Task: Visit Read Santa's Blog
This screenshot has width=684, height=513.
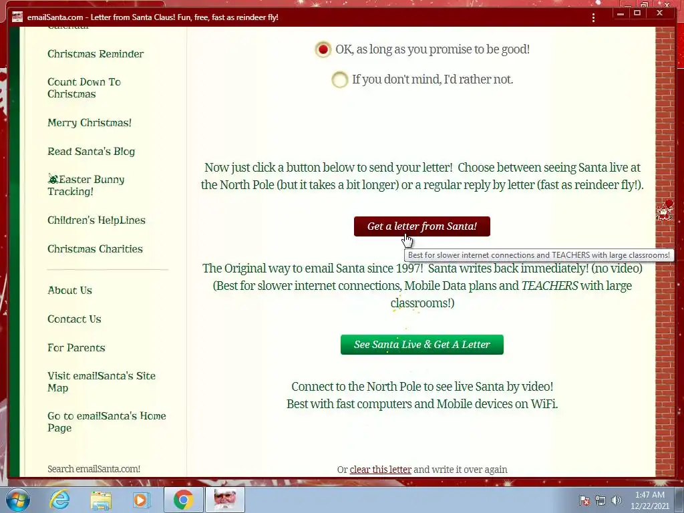Action: (x=91, y=152)
